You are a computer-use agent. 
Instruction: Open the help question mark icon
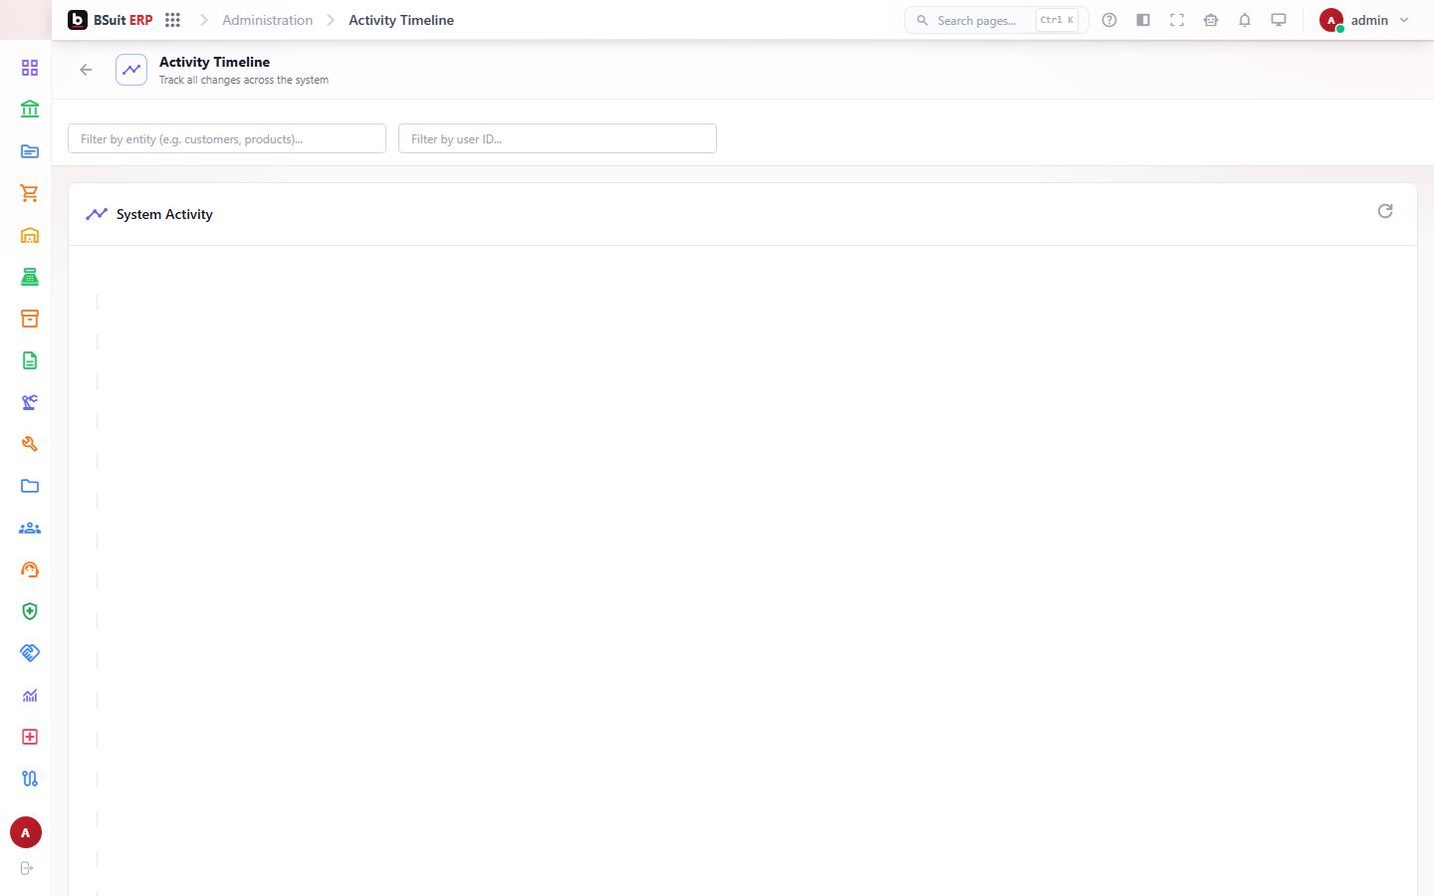point(1109,20)
